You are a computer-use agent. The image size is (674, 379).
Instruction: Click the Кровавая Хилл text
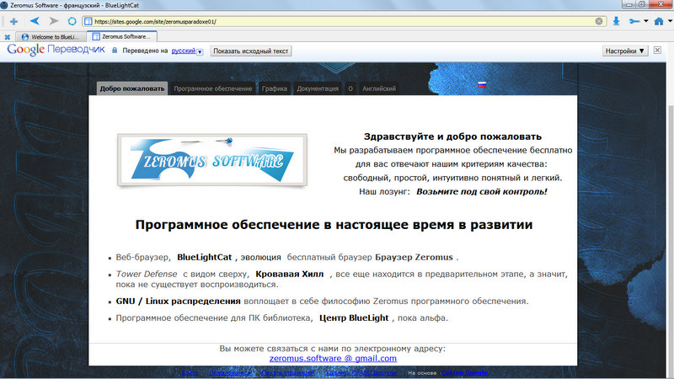(289, 275)
